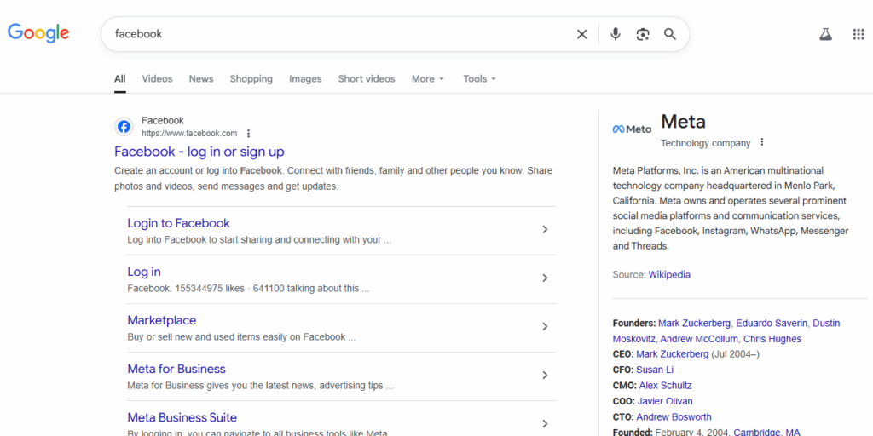Open Google Lens image search icon

(x=643, y=34)
